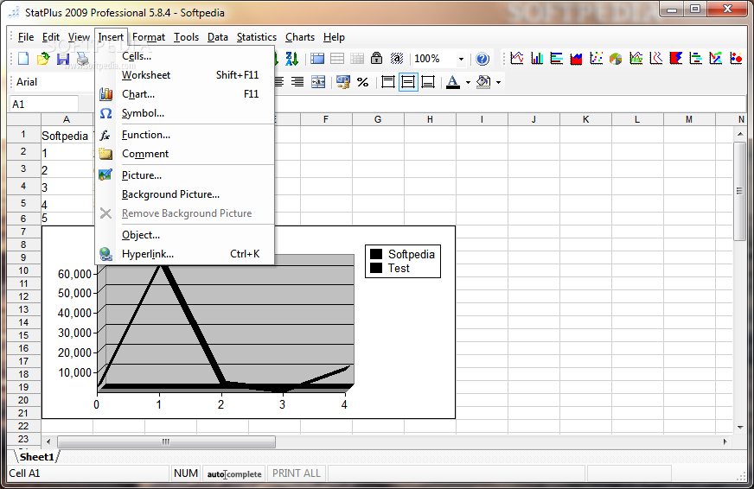The height and width of the screenshot is (489, 754).
Task: Open the File menu
Action: coord(26,37)
